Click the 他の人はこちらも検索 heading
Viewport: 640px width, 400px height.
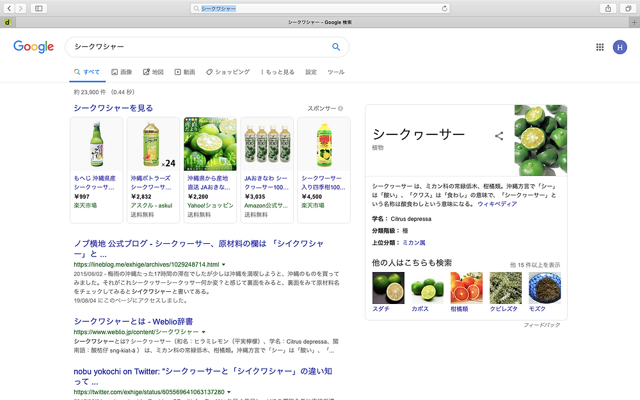[x=412, y=263]
